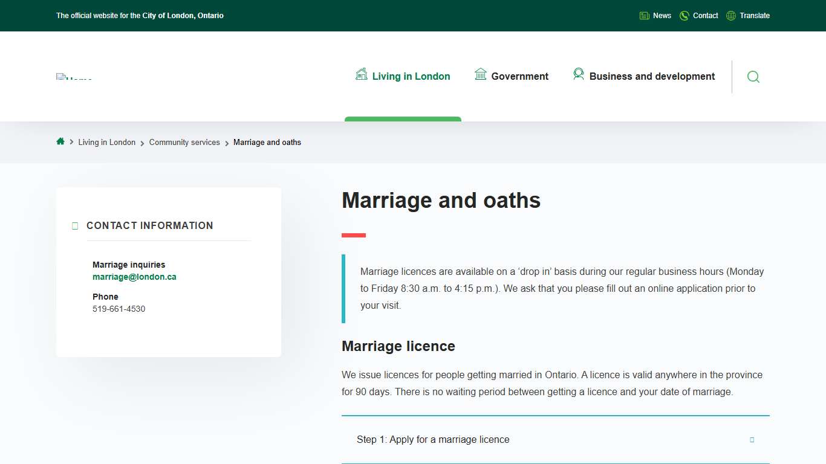Open the Living in London navigation menu
This screenshot has height=464, width=826.
pos(411,76)
